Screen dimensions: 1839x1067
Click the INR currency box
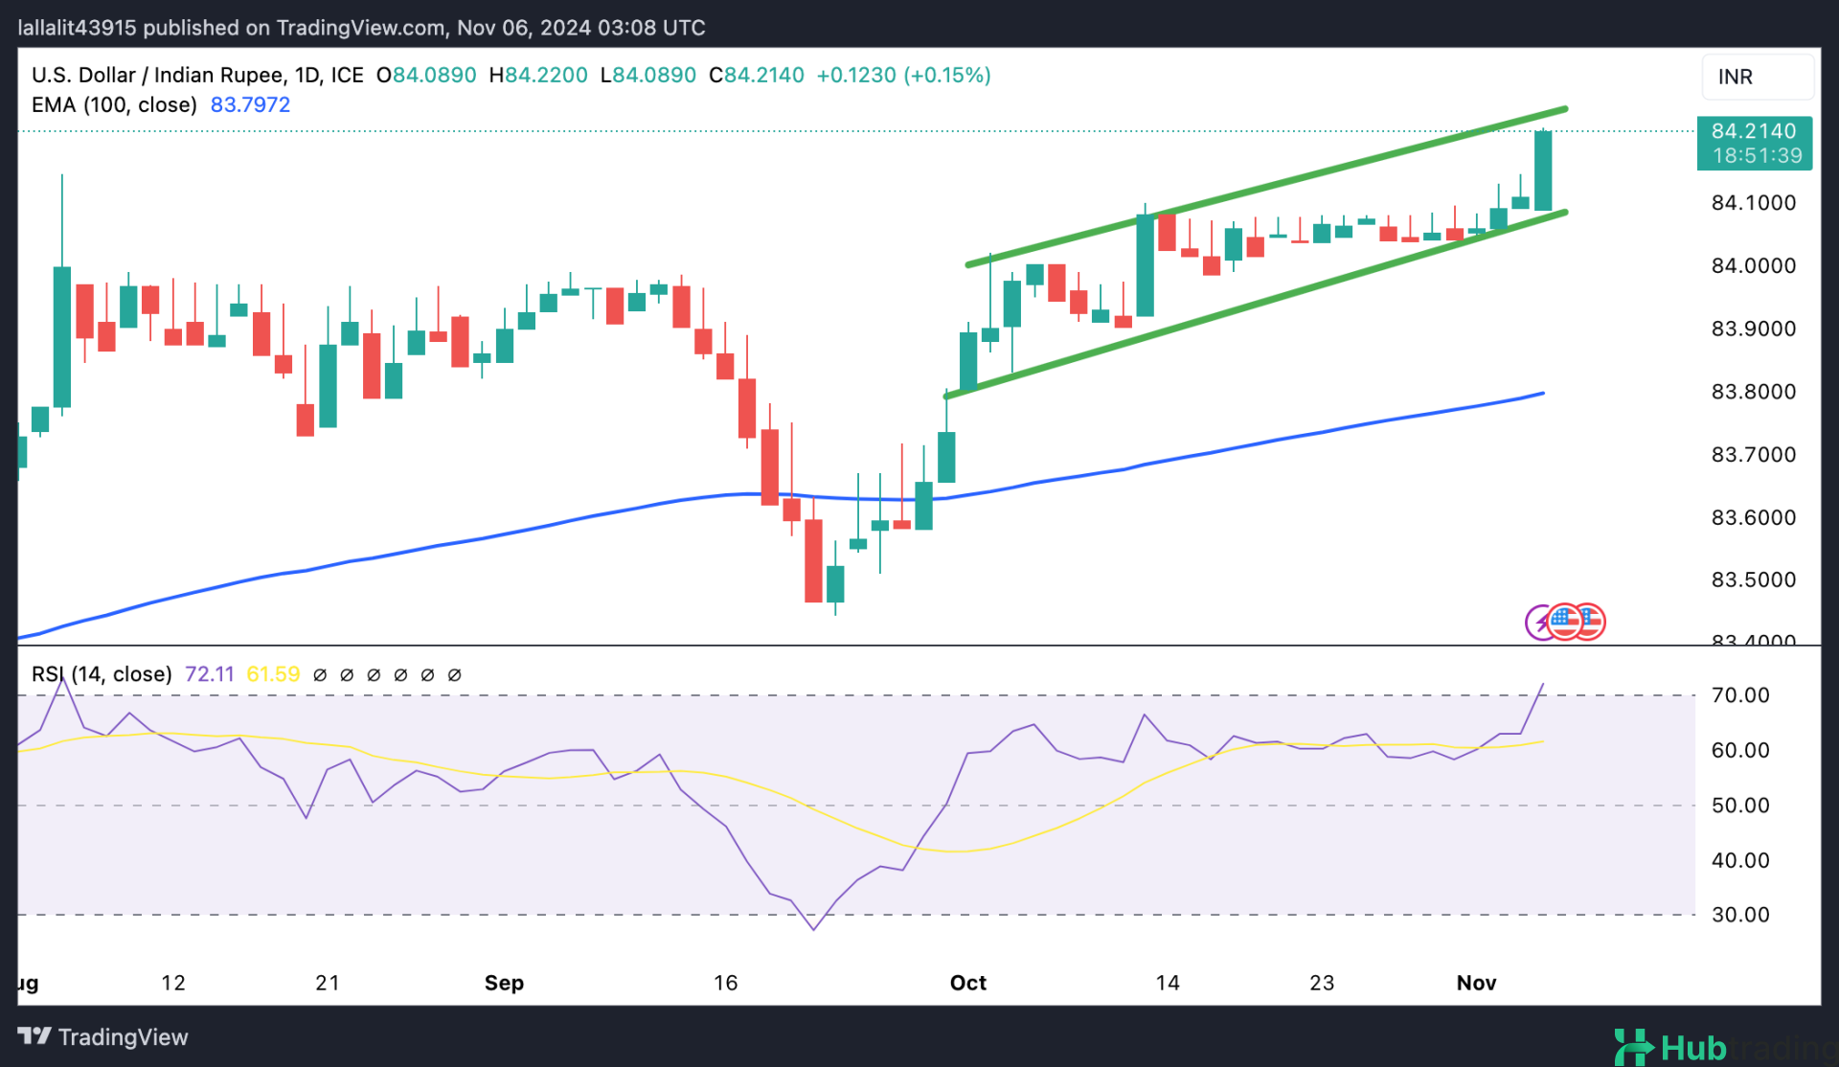[1757, 77]
